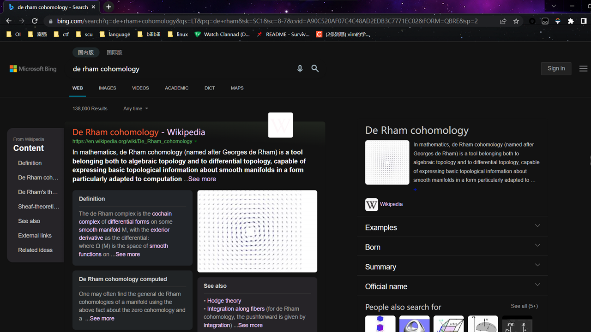The image size is (591, 332).
Task: Click the browser address bar URL
Action: [267, 21]
